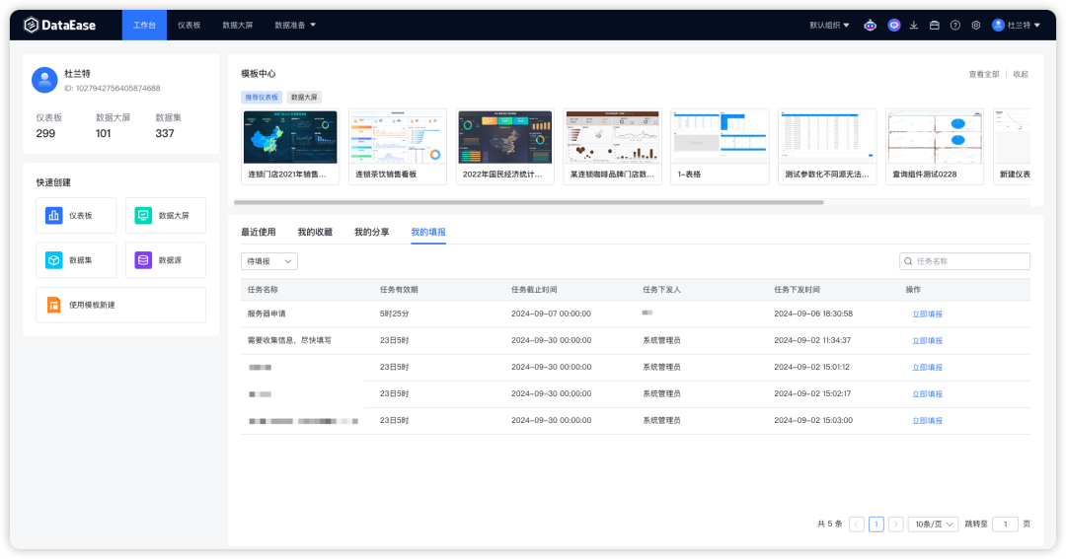Open the 数据准备 dropdown menu

tap(295, 25)
